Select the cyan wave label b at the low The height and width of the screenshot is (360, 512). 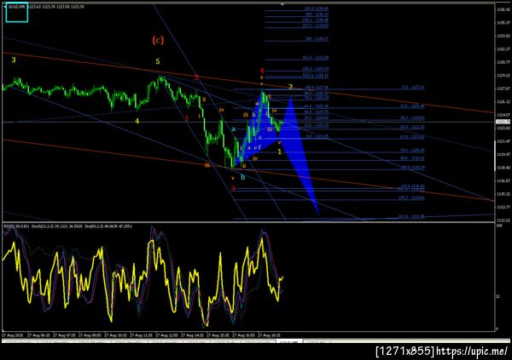242,177
